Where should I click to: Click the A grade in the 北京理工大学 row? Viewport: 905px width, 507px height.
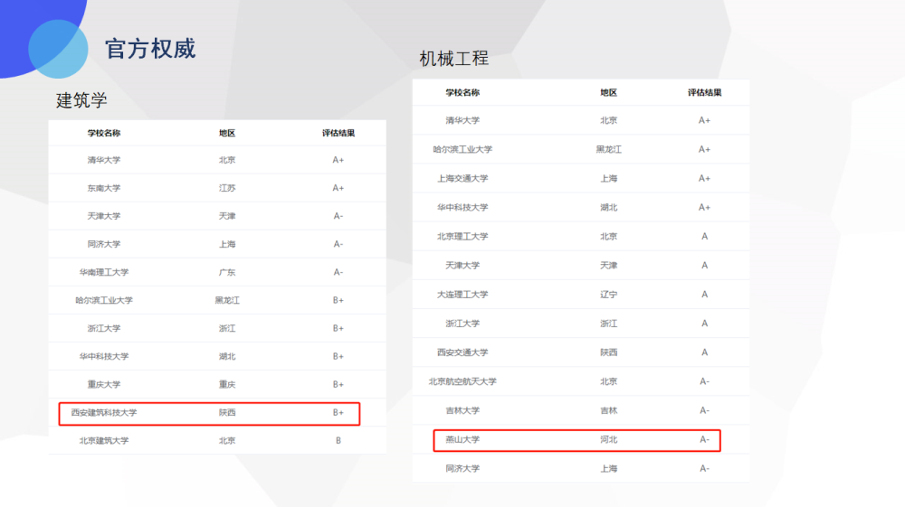(x=704, y=236)
